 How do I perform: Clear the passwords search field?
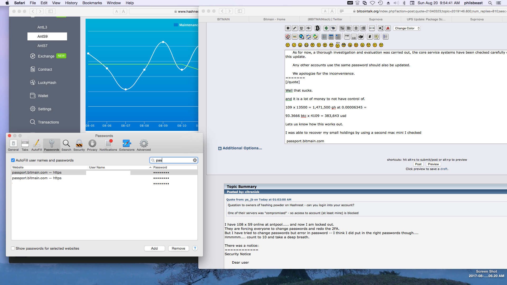[x=195, y=160]
